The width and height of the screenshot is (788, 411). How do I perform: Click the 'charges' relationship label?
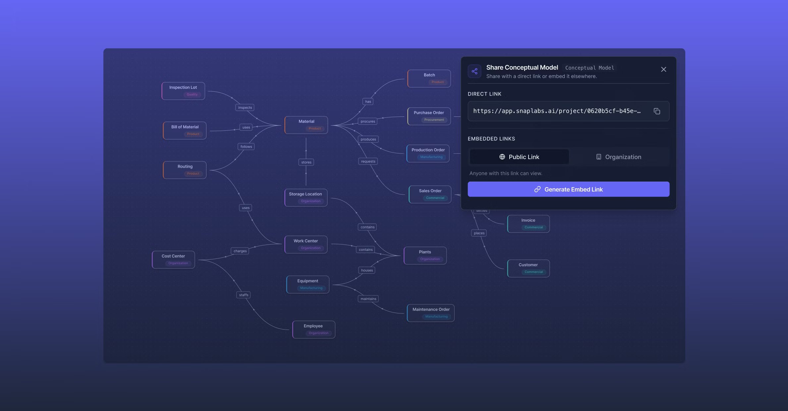tap(240, 251)
